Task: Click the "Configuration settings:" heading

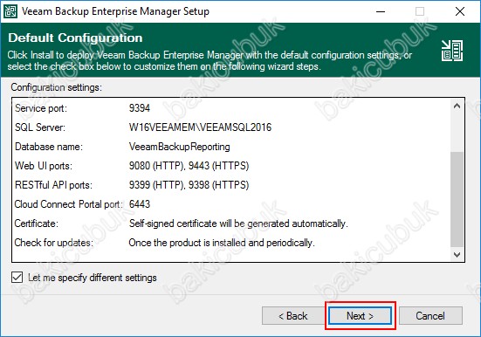Action: 57,87
